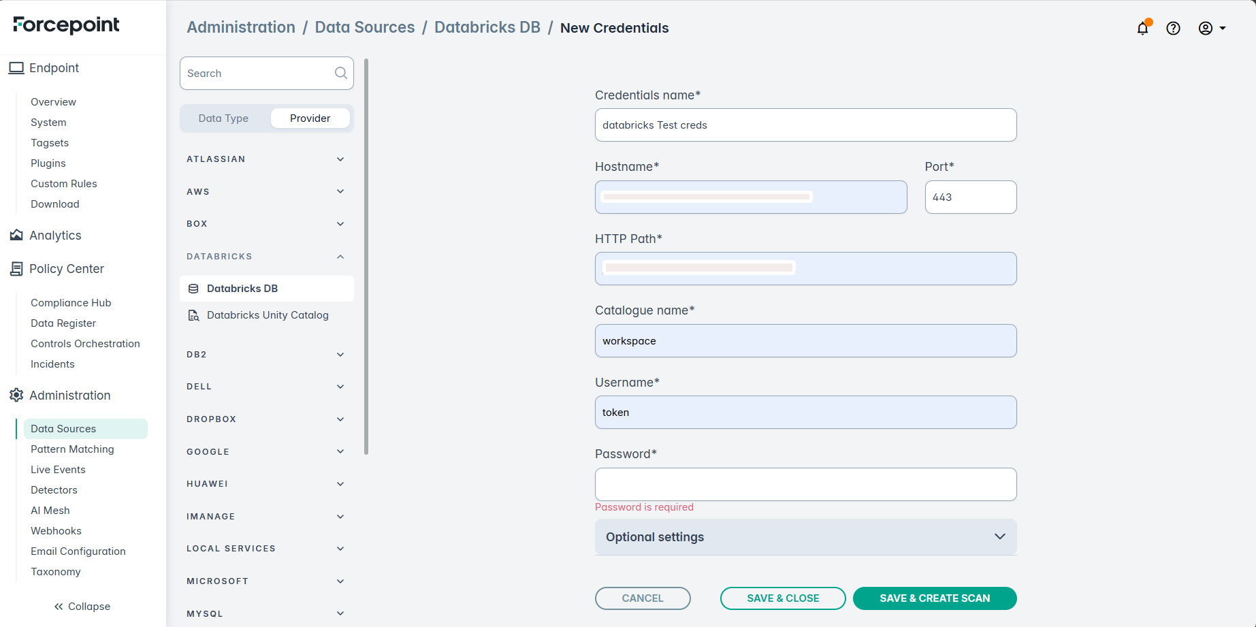Click the notifications bell icon

[x=1142, y=29]
